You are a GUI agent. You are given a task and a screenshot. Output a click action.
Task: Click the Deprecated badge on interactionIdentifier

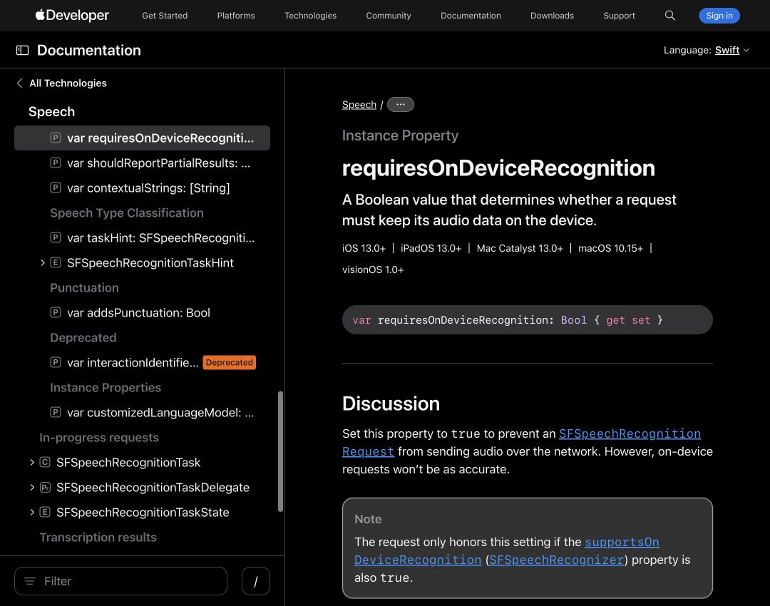coord(230,362)
